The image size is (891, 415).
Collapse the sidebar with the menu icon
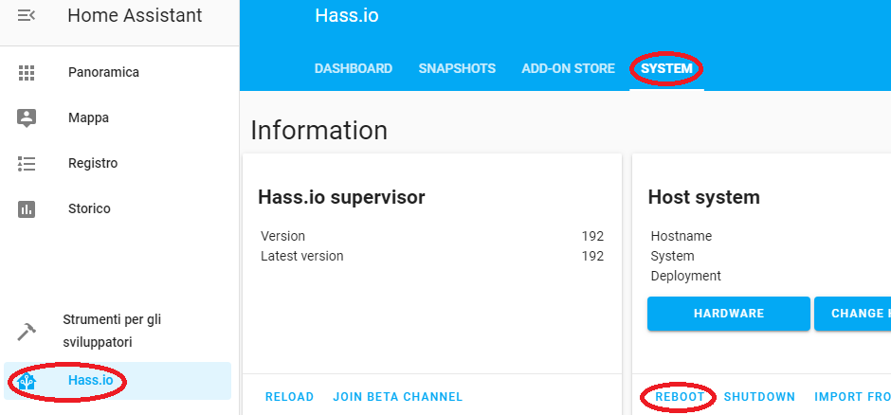27,15
